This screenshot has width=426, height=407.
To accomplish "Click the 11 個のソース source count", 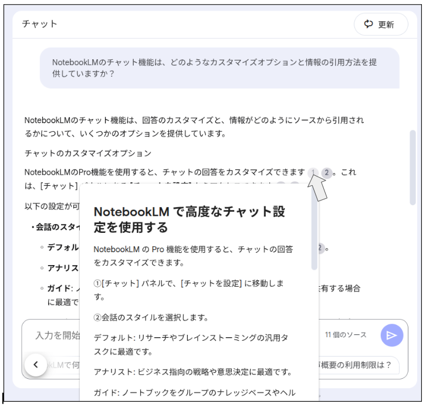I will click(346, 335).
